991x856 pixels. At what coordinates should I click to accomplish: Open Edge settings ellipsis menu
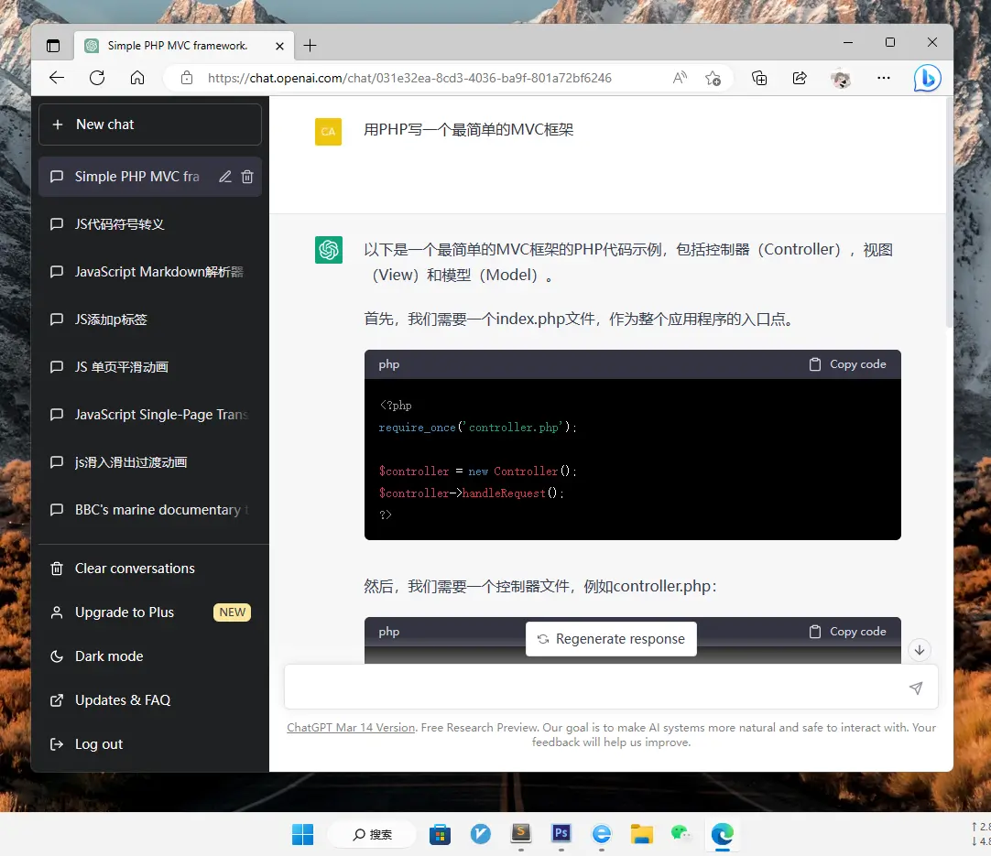(884, 78)
